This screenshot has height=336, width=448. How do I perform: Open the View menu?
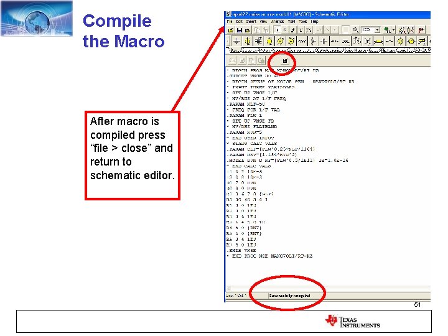coord(263,21)
